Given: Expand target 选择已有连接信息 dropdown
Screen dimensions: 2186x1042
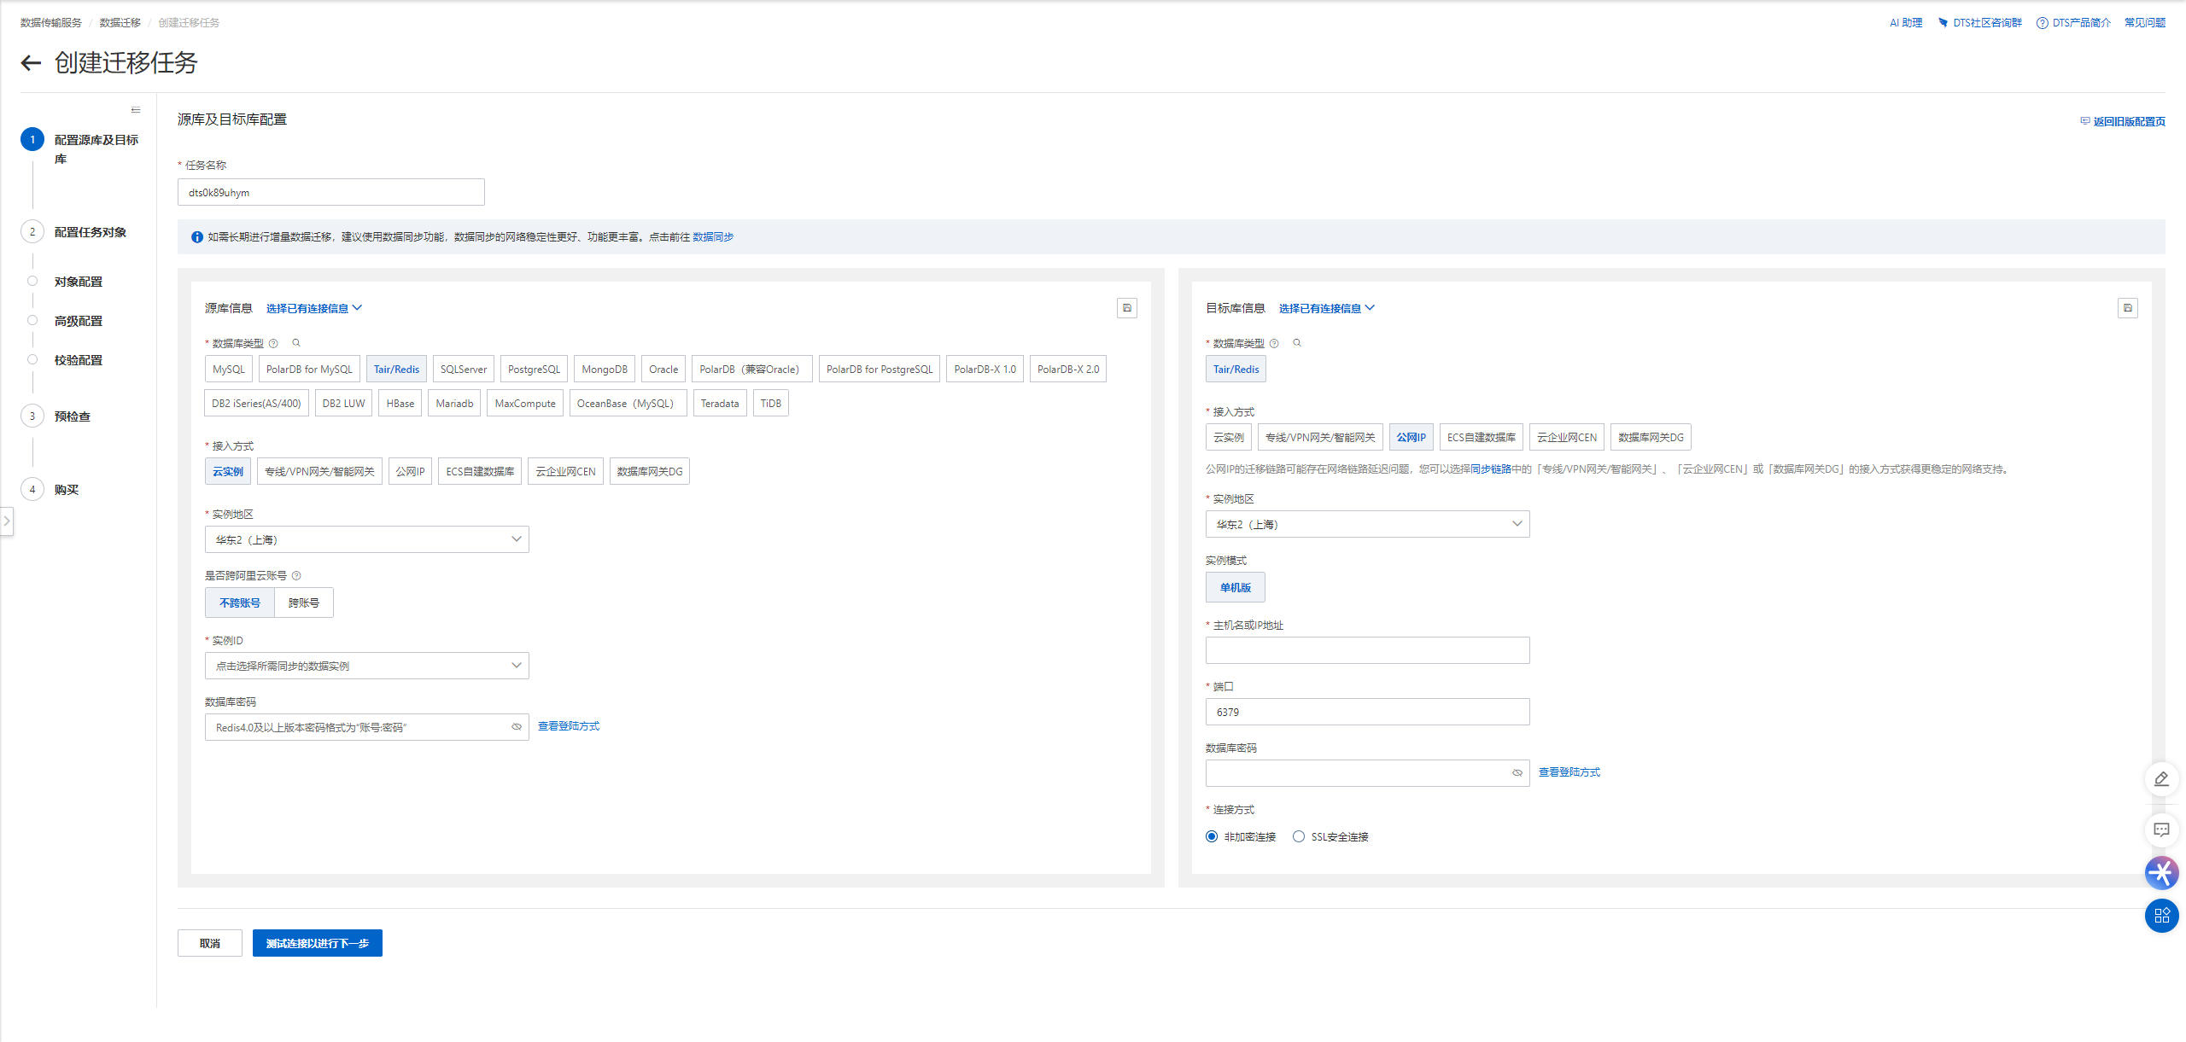Looking at the screenshot, I should pyautogui.click(x=1326, y=308).
